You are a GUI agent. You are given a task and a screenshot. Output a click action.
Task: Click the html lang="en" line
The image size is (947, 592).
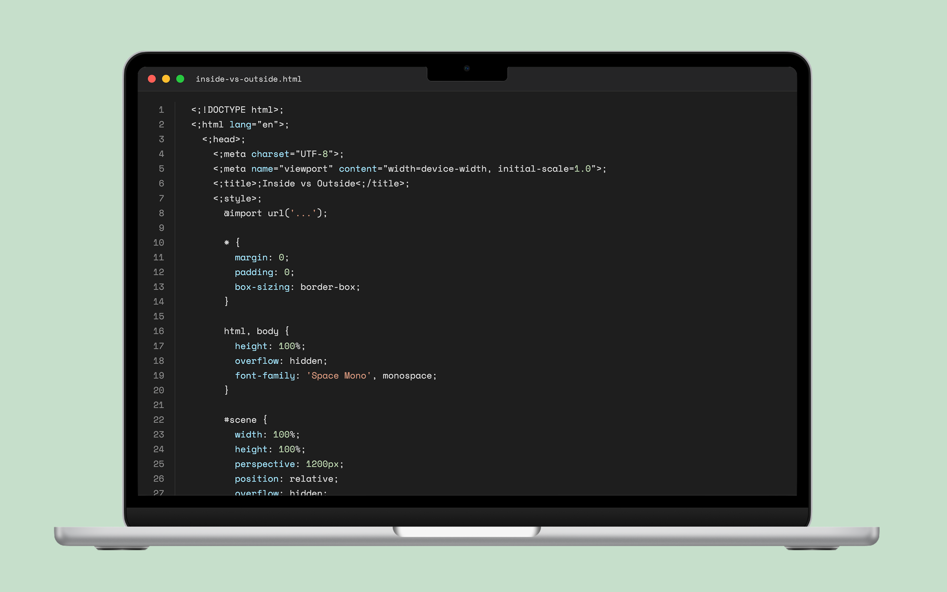tap(240, 125)
